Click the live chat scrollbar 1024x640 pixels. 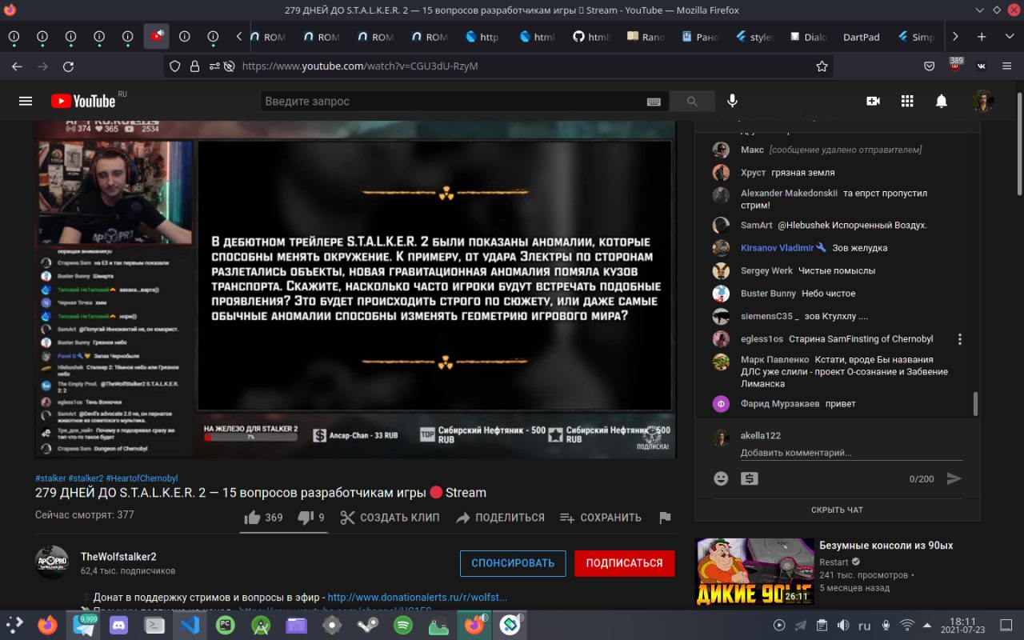[x=975, y=403]
